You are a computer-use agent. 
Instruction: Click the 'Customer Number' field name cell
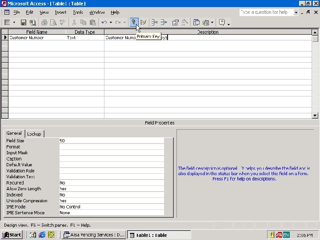click(37, 37)
